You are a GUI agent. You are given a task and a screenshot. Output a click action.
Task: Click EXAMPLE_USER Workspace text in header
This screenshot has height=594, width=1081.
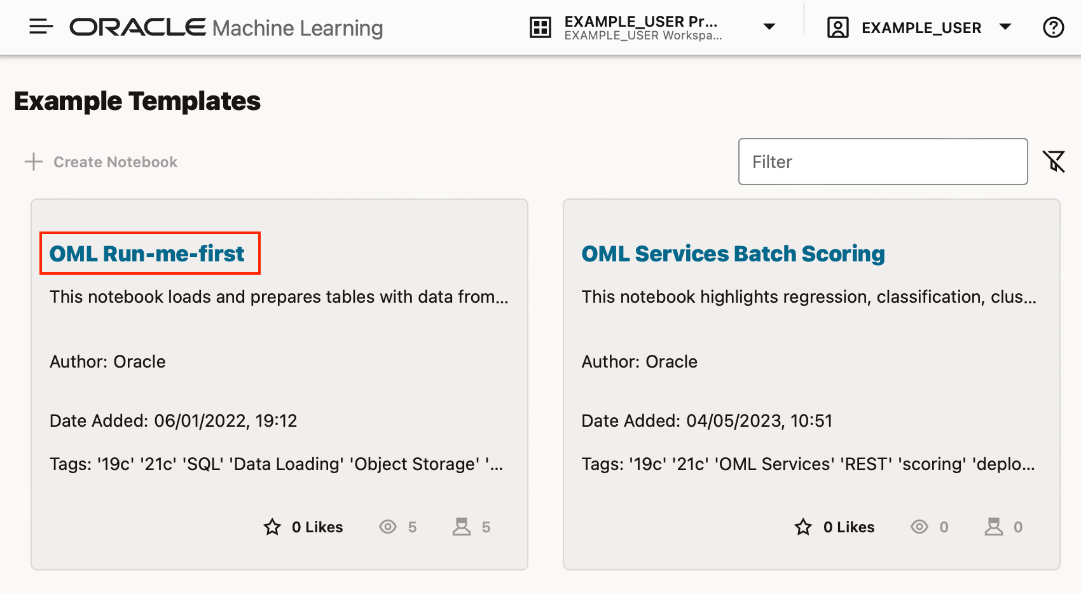[643, 36]
